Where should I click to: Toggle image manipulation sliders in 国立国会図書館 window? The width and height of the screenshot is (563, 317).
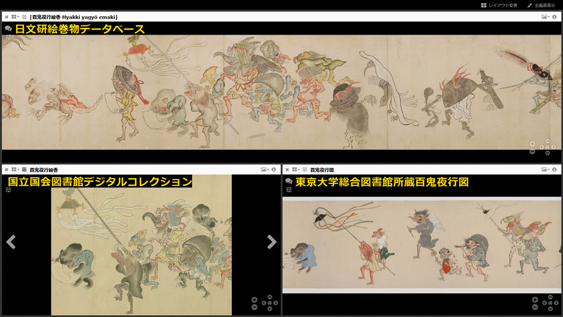coord(8,190)
